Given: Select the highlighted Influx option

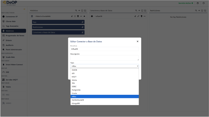Looking at the screenshot, I should click(x=104, y=97).
